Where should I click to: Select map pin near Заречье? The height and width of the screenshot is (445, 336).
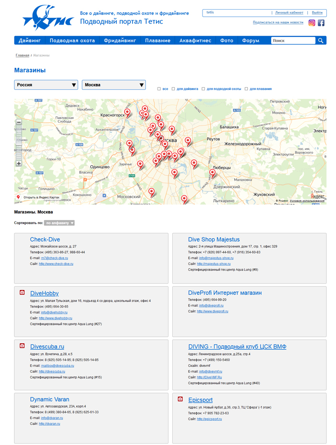[x=140, y=164]
